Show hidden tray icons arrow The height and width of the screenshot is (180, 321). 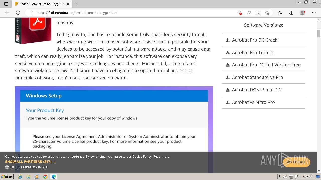click(280, 177)
